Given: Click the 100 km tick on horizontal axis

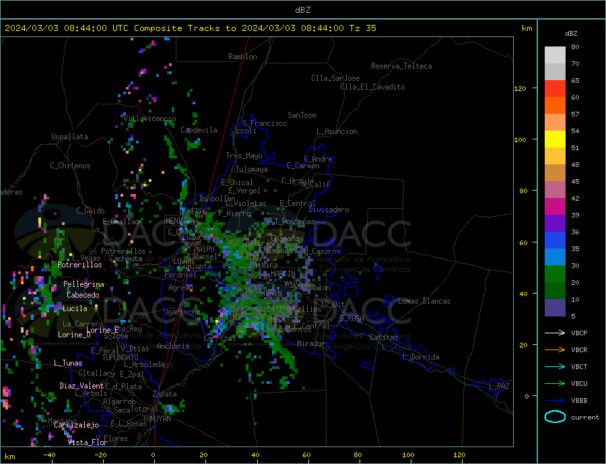Looking at the screenshot, I should click(x=408, y=455).
